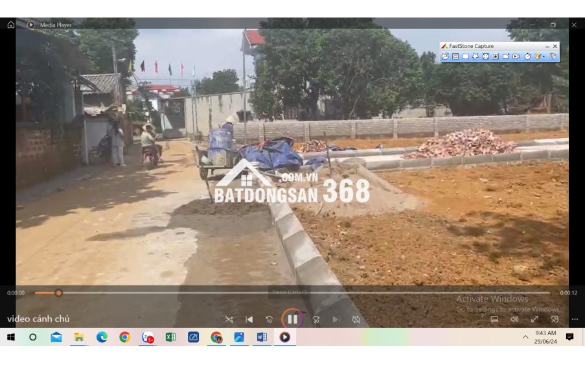Image resolution: width=585 pixels, height=365 pixels.
Task: Open Photos app in taskbar
Action: coord(239,337)
